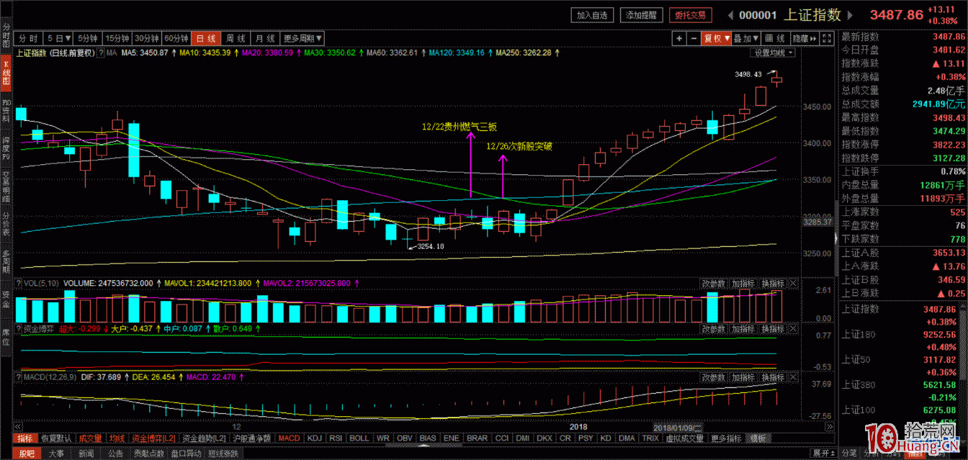Expand the 复权 dropdown
This screenshot has height=460, width=968.
717,38
